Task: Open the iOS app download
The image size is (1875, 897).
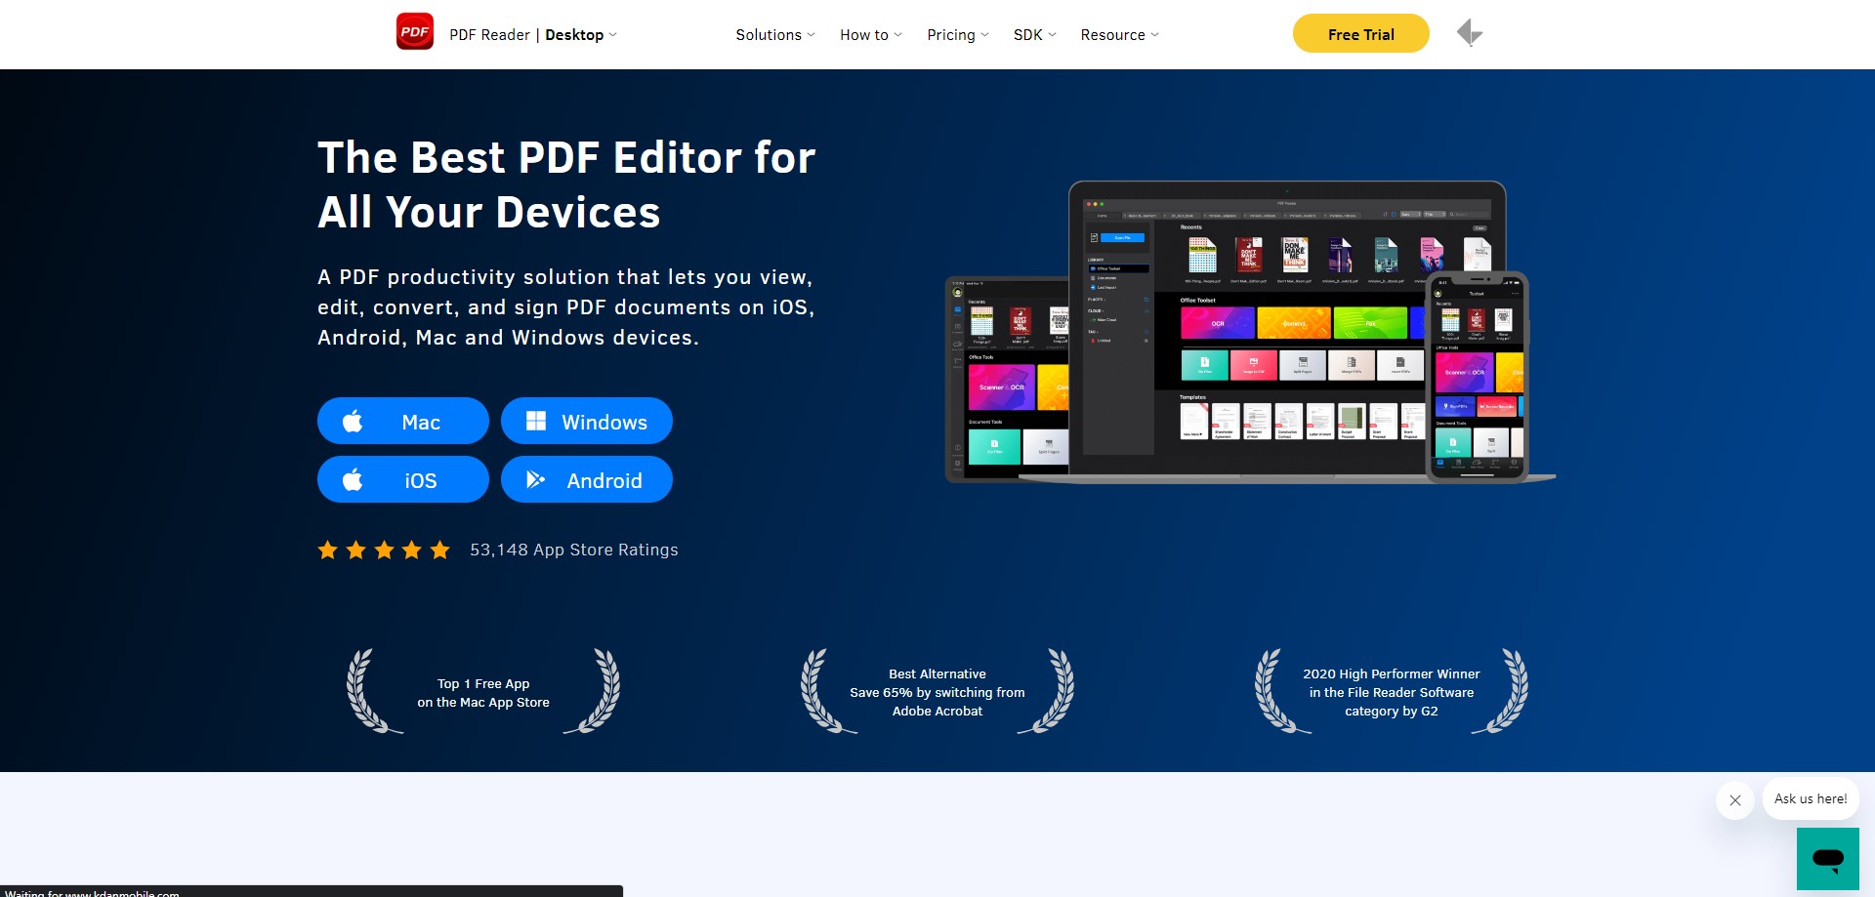Action: click(x=402, y=479)
